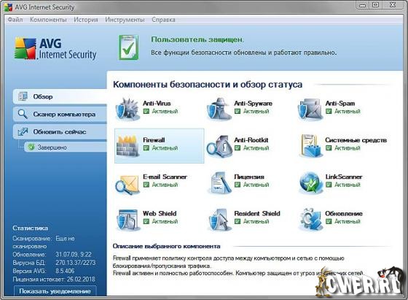Click the Системные средства component icon
This screenshot has height=300, width=408.
[x=310, y=146]
